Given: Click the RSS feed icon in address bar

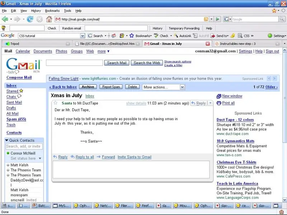Looking at the screenshot, I should click(206, 19).
